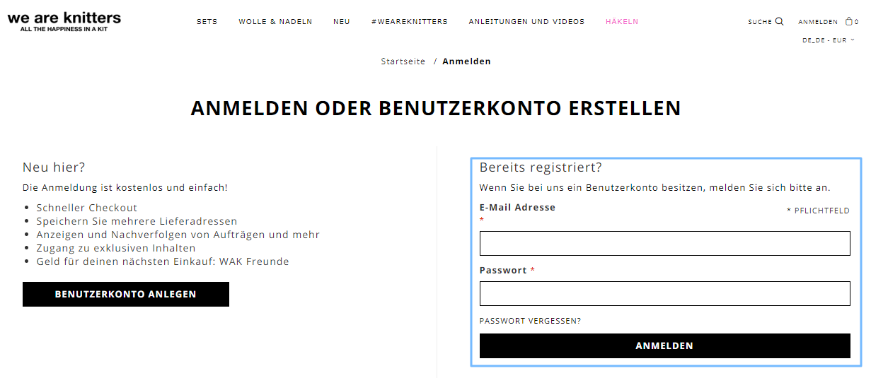Click the search magnifier icon
The width and height of the screenshot is (871, 378).
(x=780, y=21)
